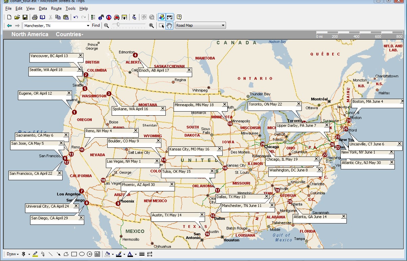Screen dimensions: 407x261
Task: Click pushpin 4 near Edmonton
Action: 135,55
